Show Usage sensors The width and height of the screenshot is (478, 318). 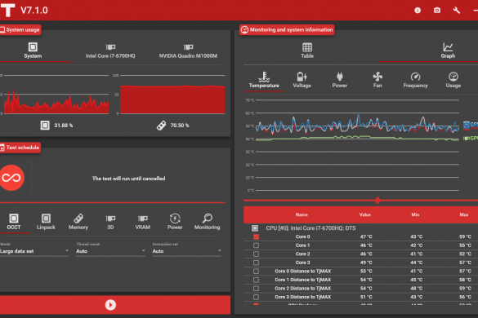453,80
